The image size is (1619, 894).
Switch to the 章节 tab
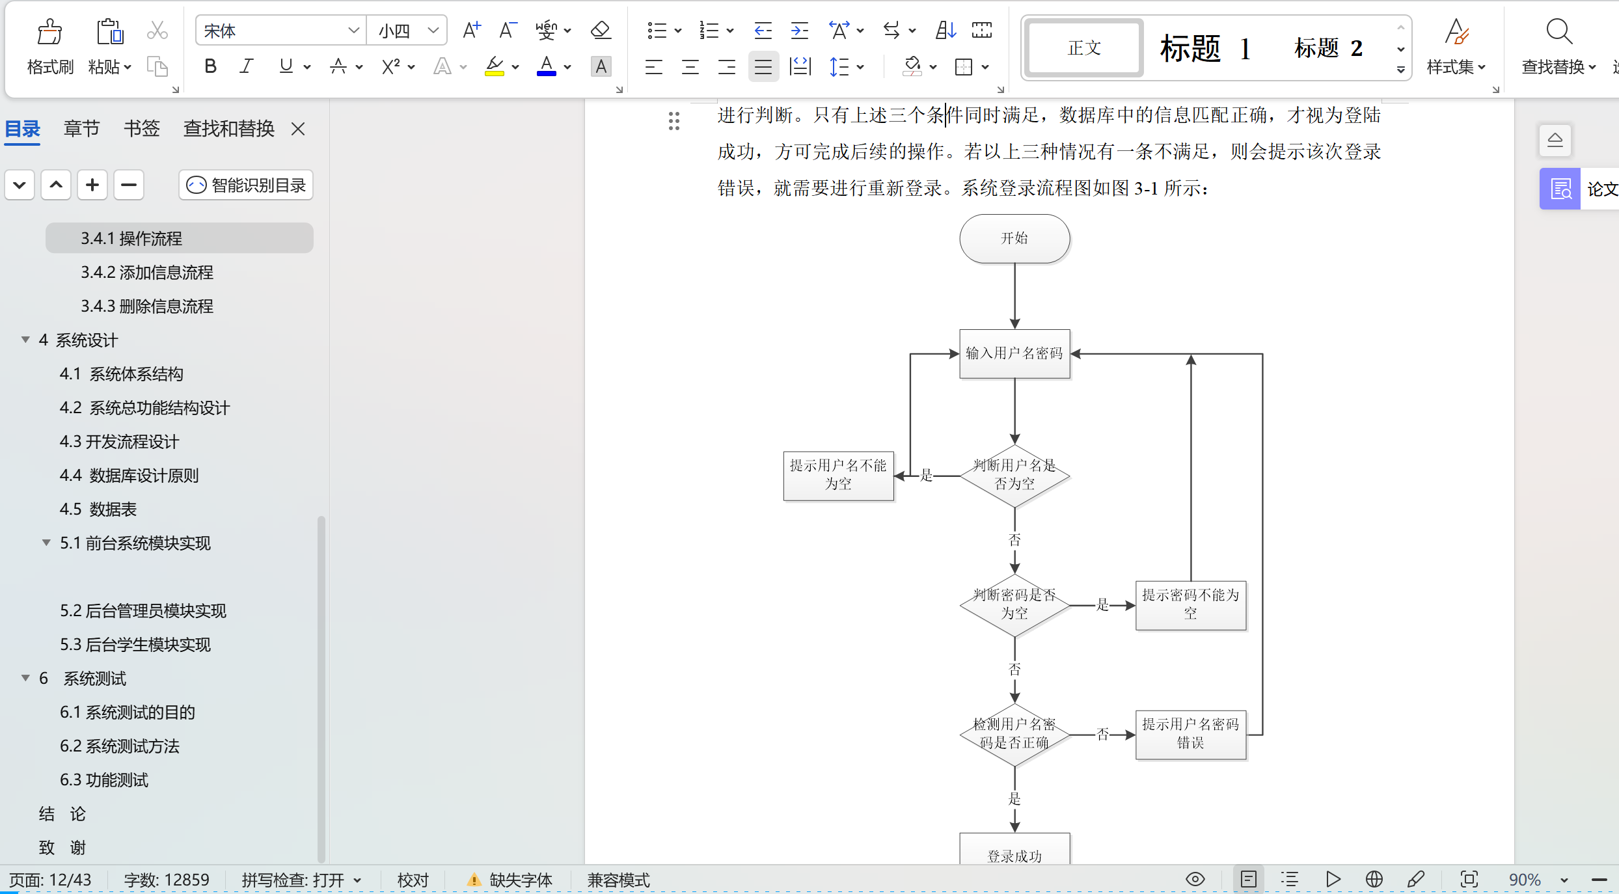pyautogui.click(x=81, y=129)
